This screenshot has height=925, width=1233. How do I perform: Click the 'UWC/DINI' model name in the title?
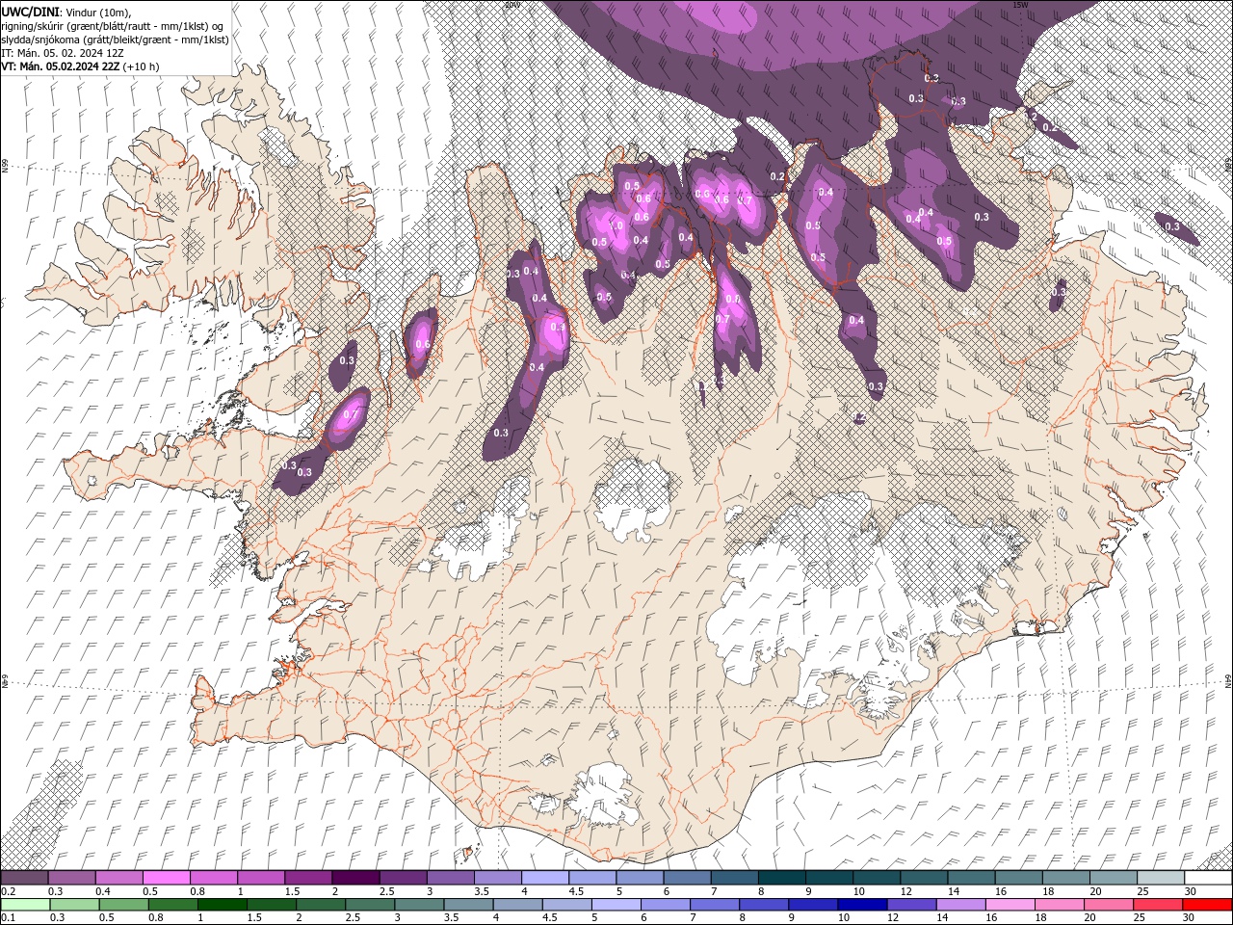tap(31, 11)
